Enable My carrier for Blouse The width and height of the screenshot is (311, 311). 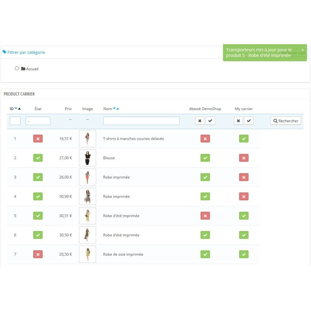pos(244,158)
